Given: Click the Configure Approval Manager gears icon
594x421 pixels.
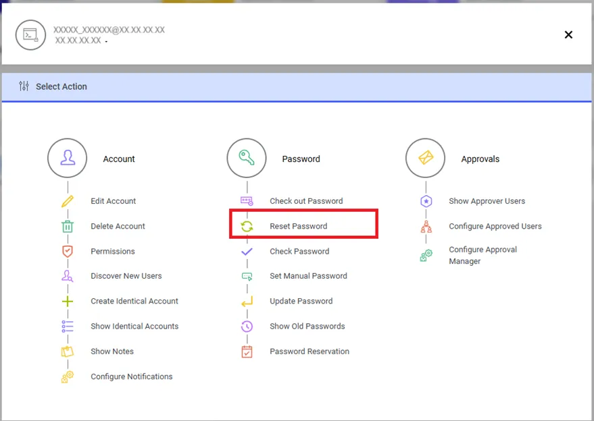Looking at the screenshot, I should (x=426, y=255).
